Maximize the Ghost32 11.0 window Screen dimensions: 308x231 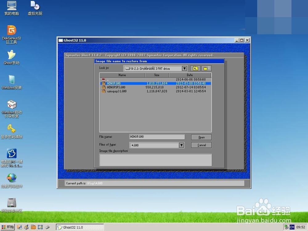click(x=241, y=40)
